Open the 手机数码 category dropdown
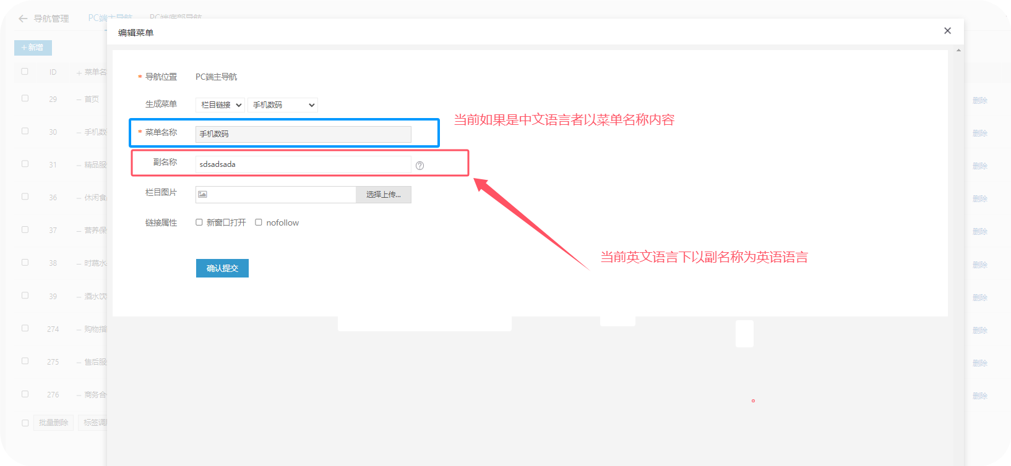 [x=283, y=105]
